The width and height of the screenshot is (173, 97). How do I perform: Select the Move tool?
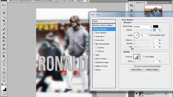click(4, 5)
